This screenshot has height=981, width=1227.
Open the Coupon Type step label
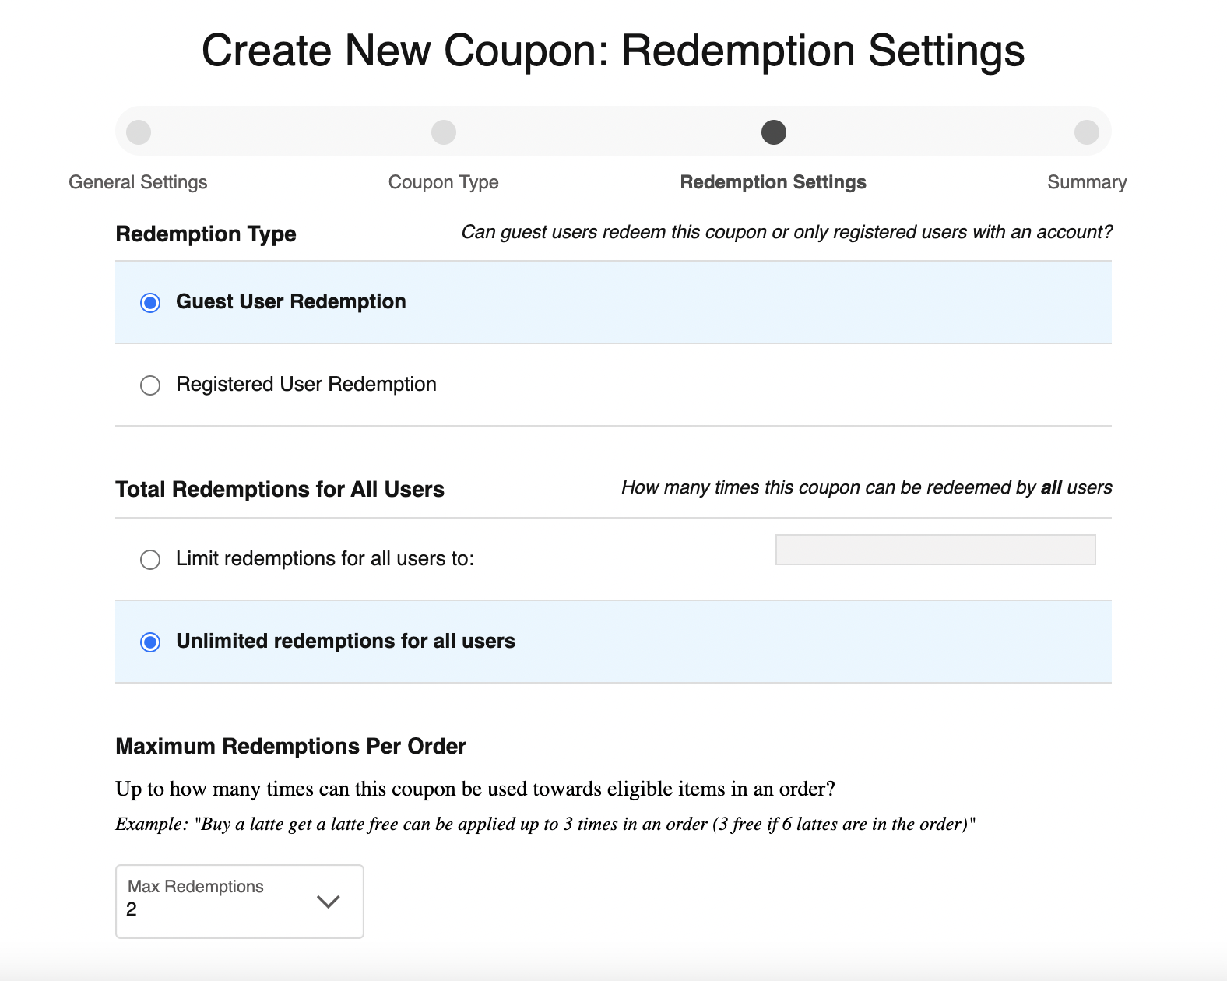coord(443,182)
